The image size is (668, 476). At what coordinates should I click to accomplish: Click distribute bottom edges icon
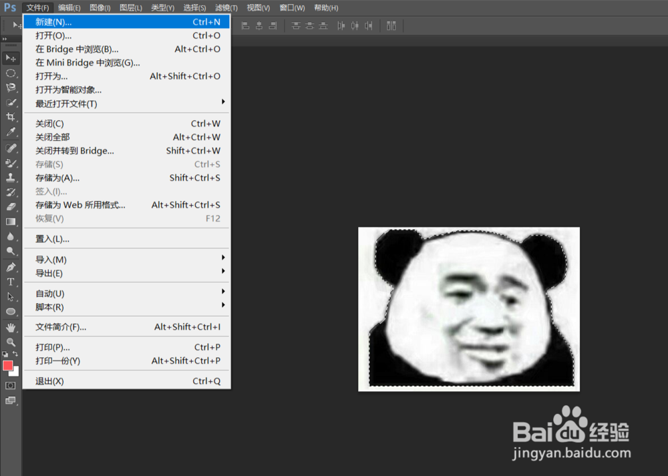(323, 26)
